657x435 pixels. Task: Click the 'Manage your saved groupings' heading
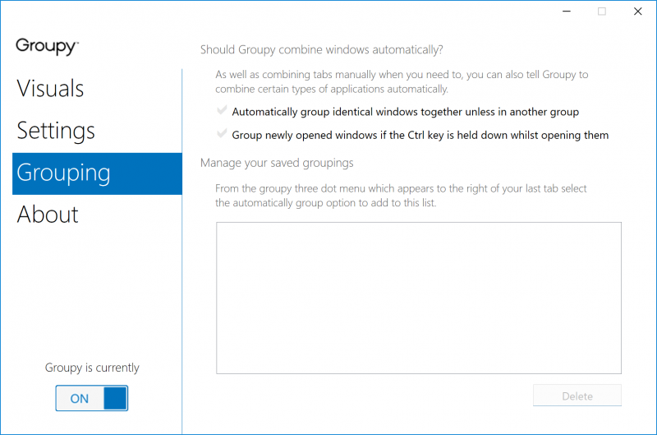277,163
